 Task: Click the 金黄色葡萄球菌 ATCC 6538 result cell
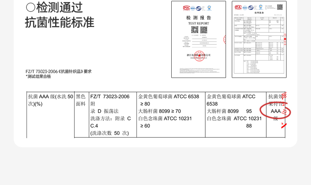(x=231, y=100)
